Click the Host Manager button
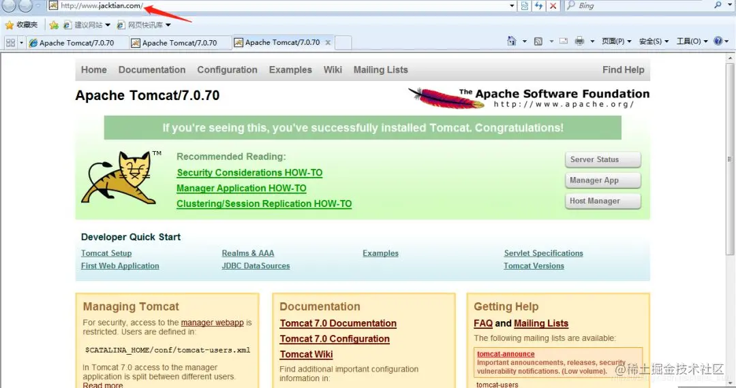Screen dimensions: 736x388 (602, 201)
